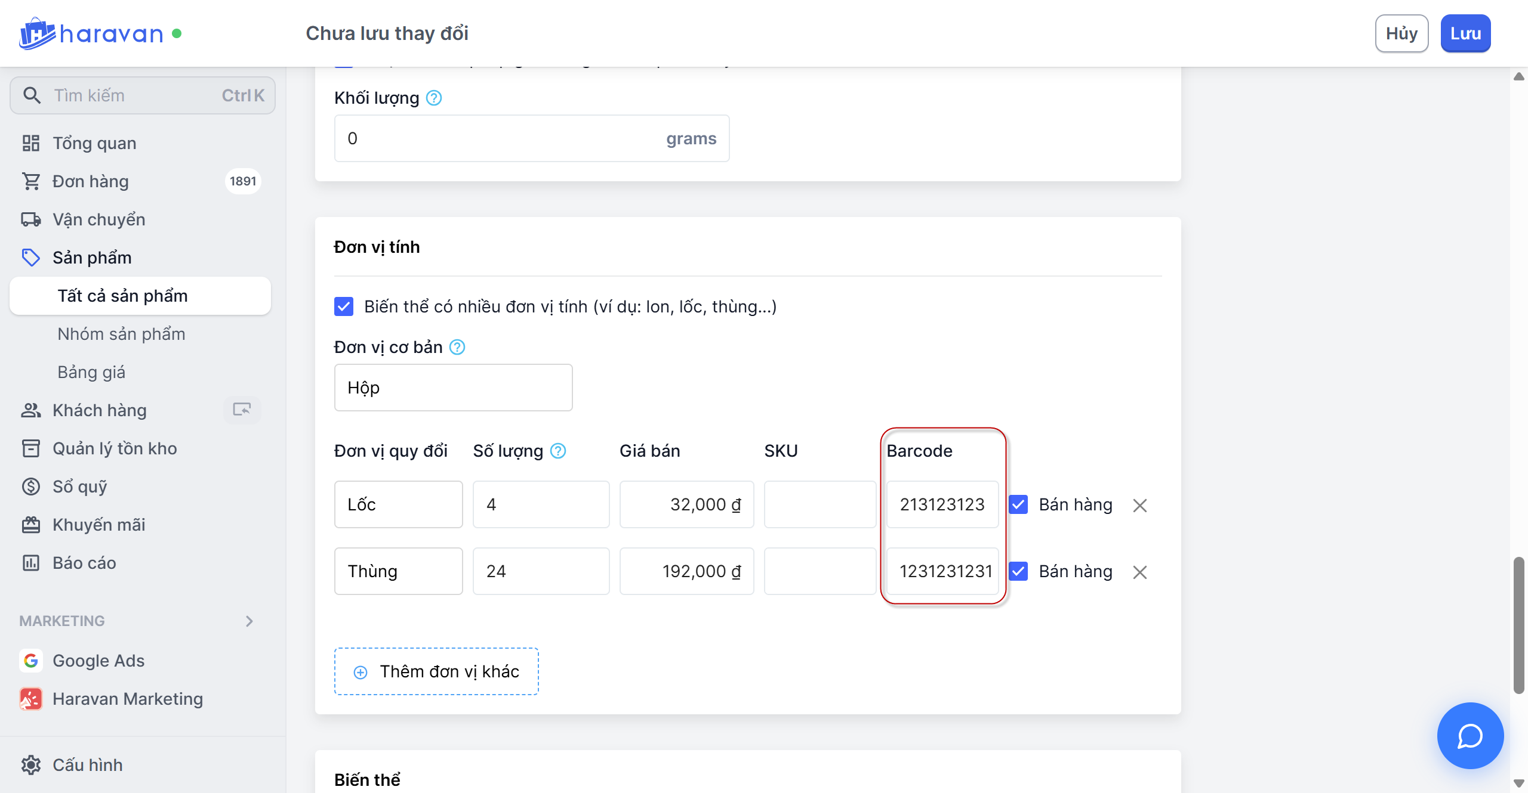Click the Haravan logo

[91, 33]
